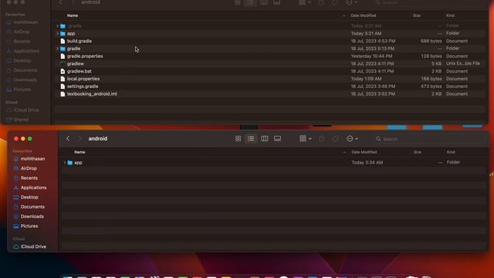494x278 pixels.
Task: Open Pictures in front window sidebar
Action: 25,226
